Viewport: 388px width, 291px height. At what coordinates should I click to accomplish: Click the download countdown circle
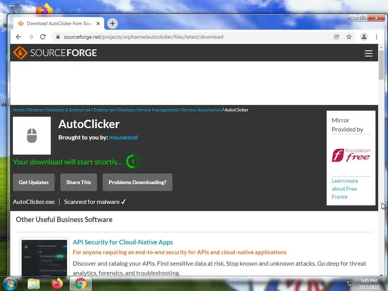(133, 161)
